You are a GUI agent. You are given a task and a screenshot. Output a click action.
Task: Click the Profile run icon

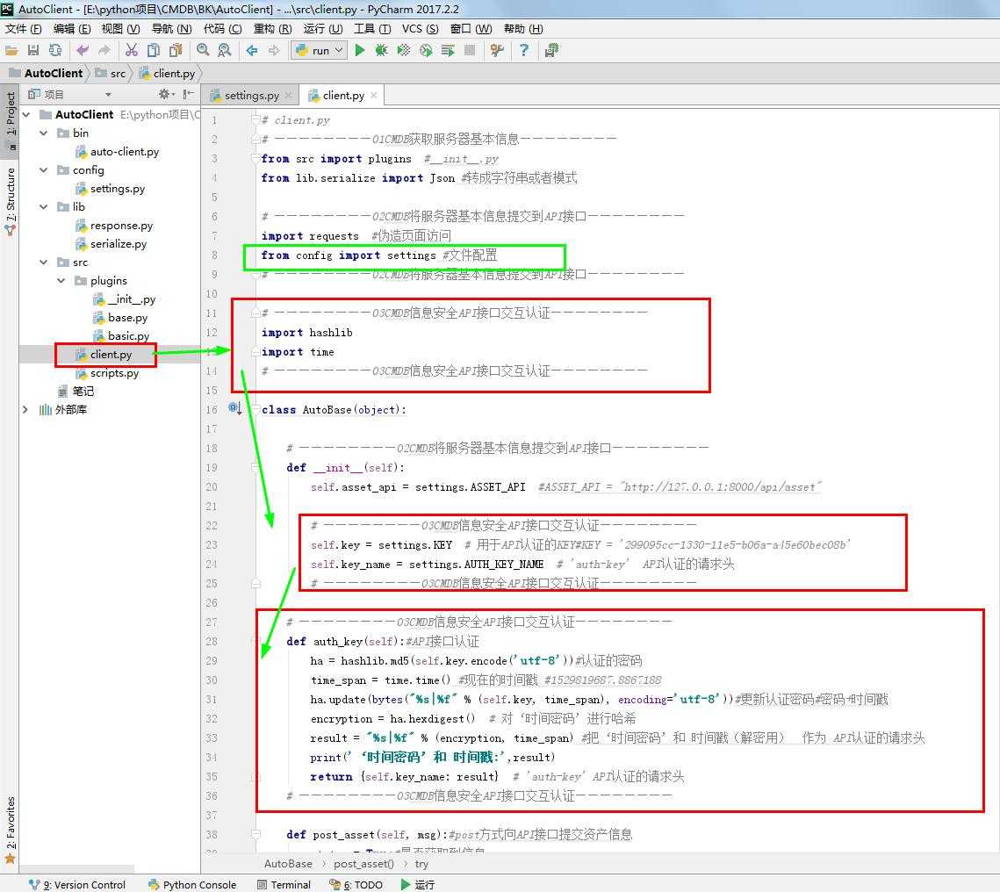[426, 50]
